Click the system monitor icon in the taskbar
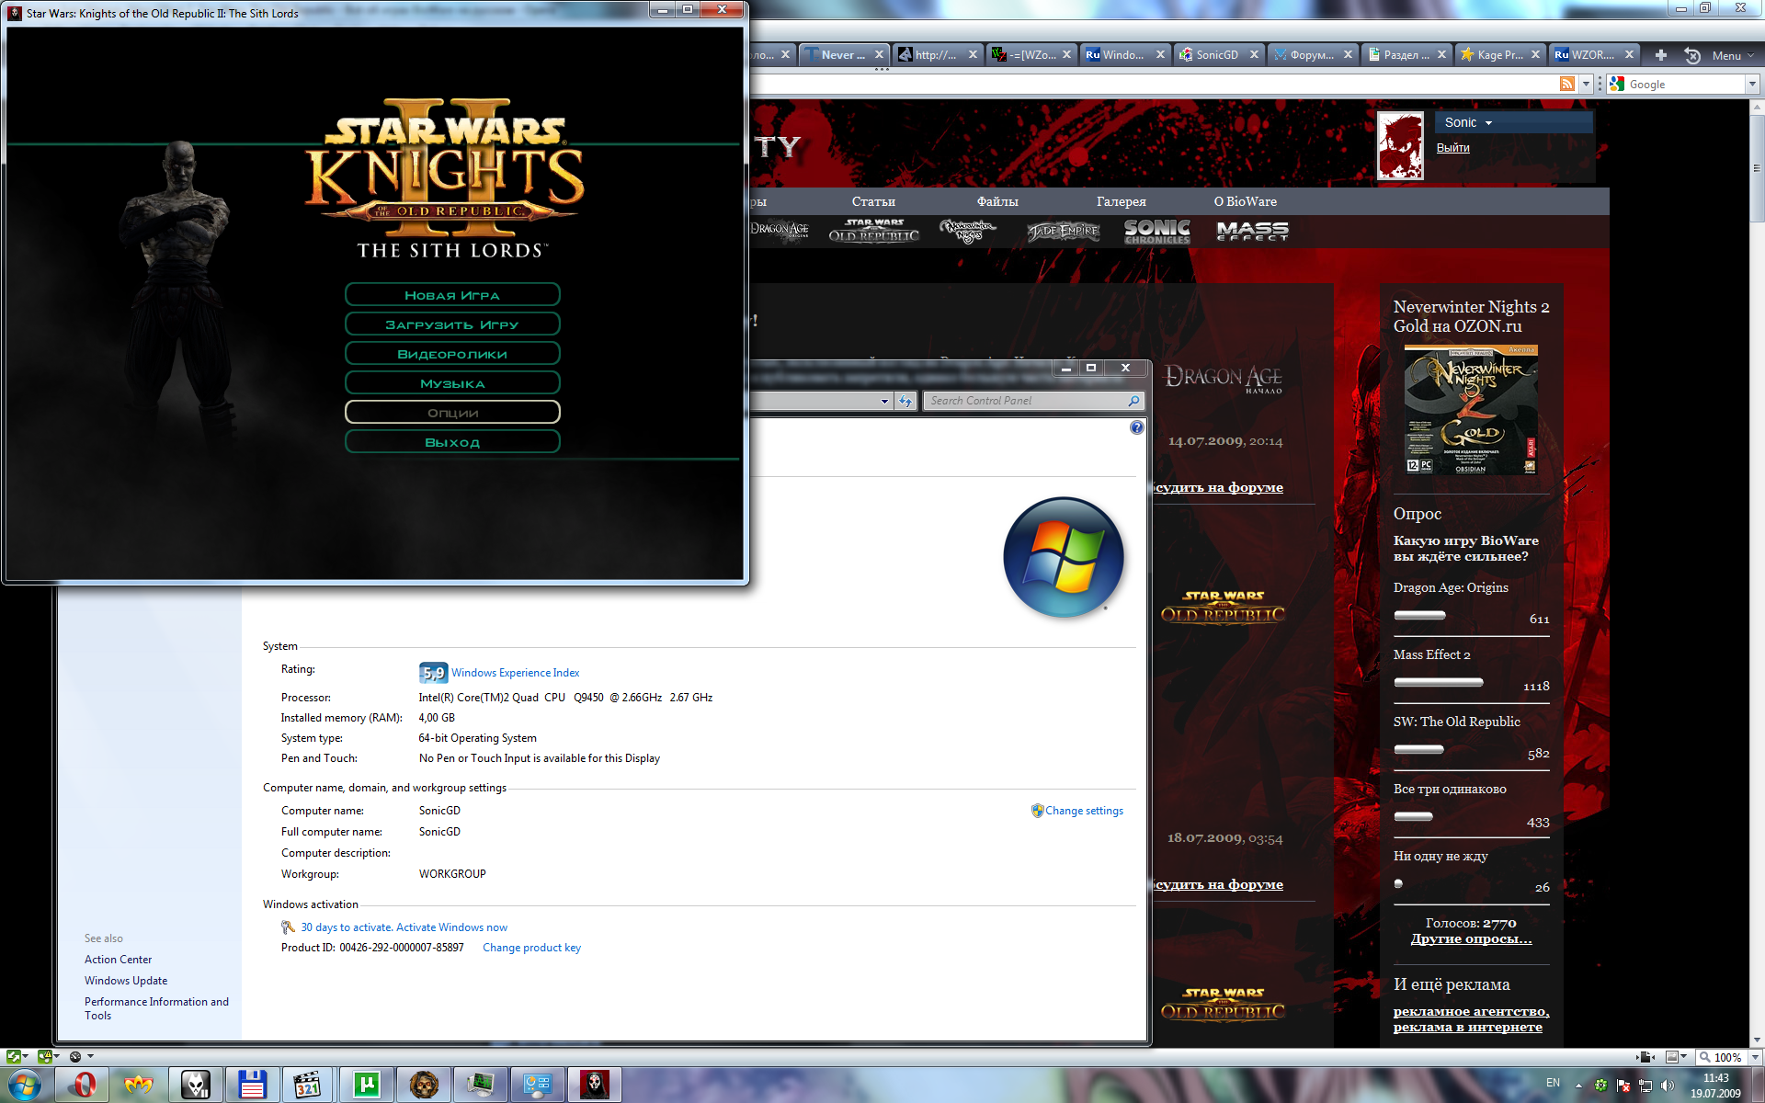 [x=480, y=1085]
